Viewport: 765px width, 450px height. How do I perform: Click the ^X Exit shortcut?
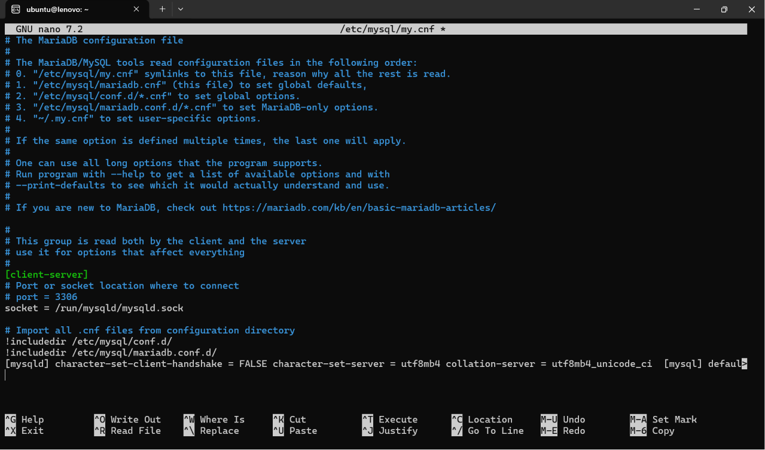[25, 430]
